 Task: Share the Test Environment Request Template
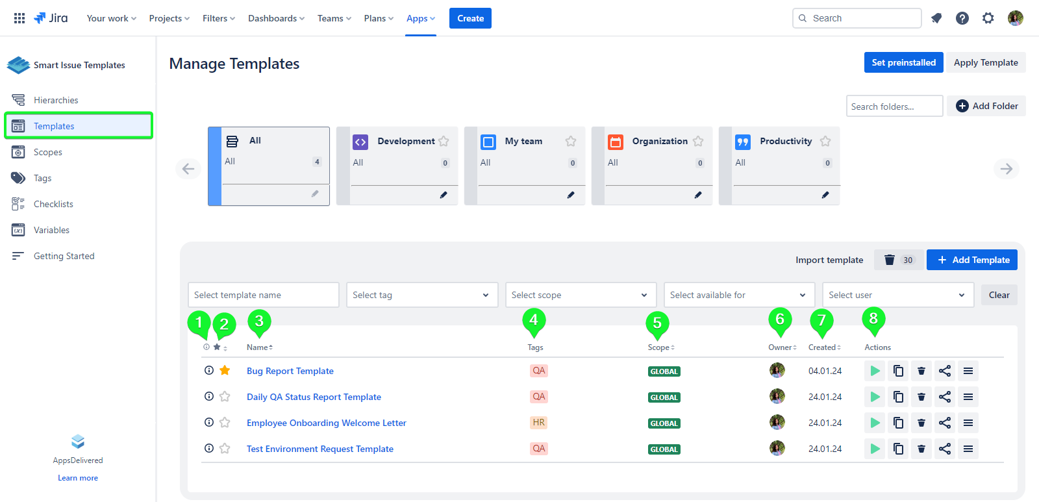[x=945, y=449]
